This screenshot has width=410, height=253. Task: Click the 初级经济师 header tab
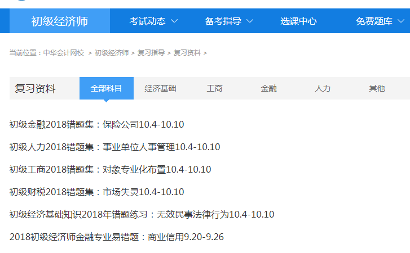point(59,21)
